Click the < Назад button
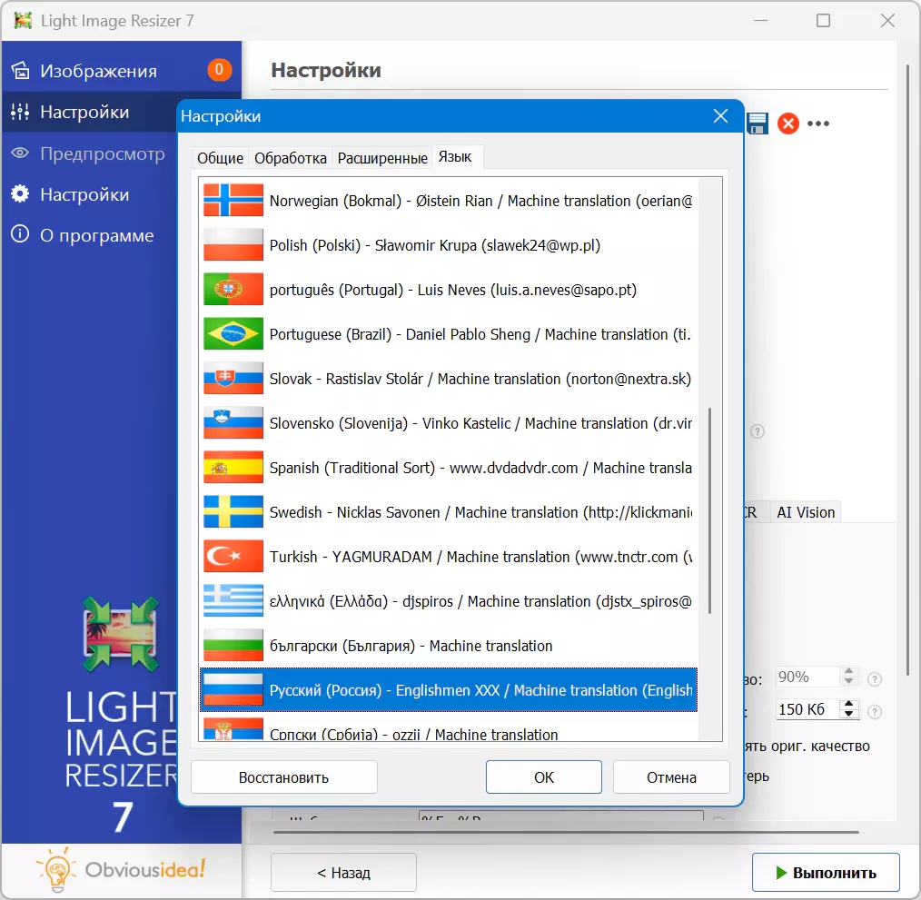The height and width of the screenshot is (900, 921). coord(343,873)
